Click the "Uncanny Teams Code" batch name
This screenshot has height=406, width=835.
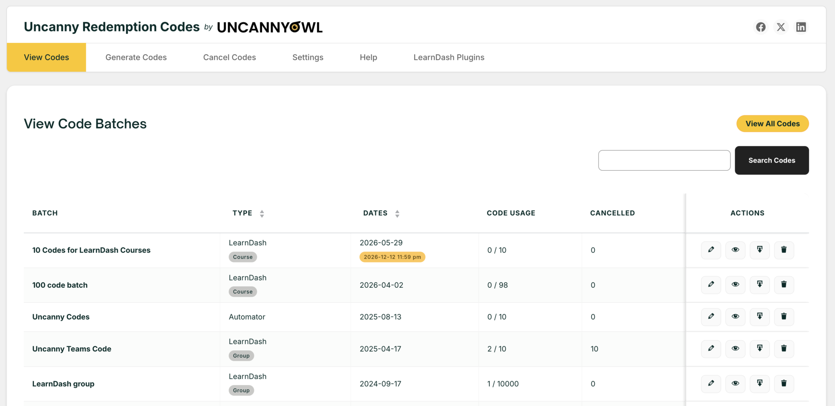coord(72,349)
